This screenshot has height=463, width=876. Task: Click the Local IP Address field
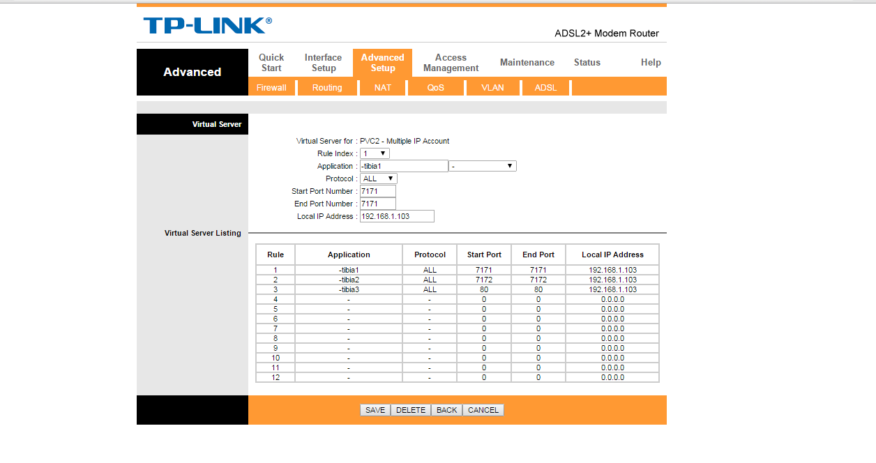pyautogui.click(x=397, y=216)
